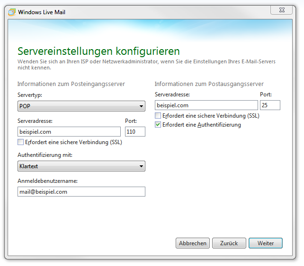Viewport: 304px width, 266px height.
Task: Open the Authentifizierung mit dropdown showing Klartext
Action: pos(81,166)
